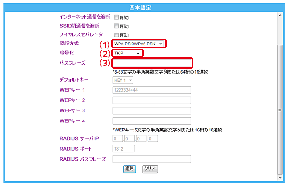Enable the インターネット通信を遮断 checkbox

(x=116, y=17)
